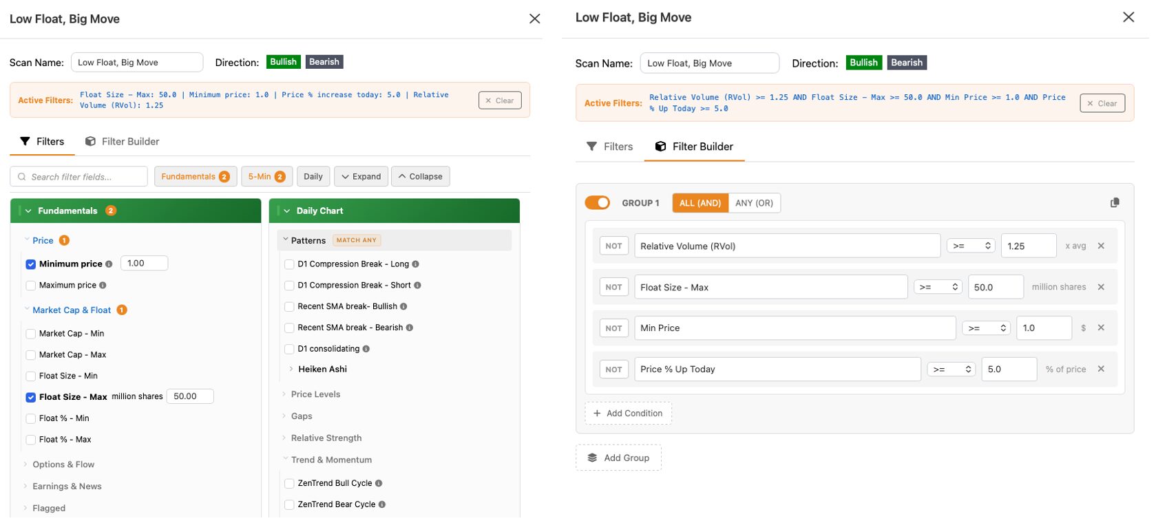Collapse the Market Cap & Float subsection
Screen dimensions: 1156x523
[72, 310]
